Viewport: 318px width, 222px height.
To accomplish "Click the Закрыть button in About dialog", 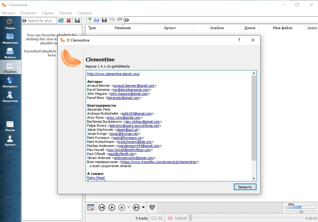I will tap(245, 187).
